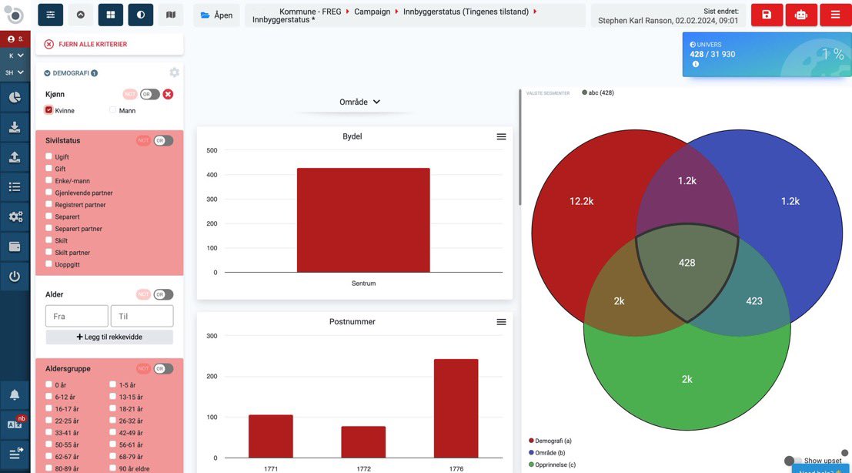852x473 pixels.
Task: Check the Skilt checkbox
Action: pyautogui.click(x=49, y=240)
